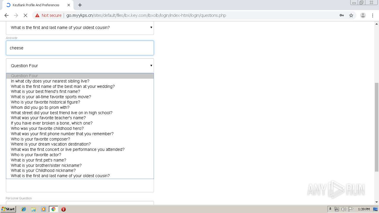Open the saved passwords key icon
379x213 pixels.
(x=342, y=15)
